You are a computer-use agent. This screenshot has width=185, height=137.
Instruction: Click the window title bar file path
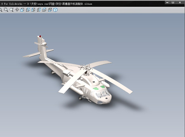pyautogui.click(x=60, y=4)
